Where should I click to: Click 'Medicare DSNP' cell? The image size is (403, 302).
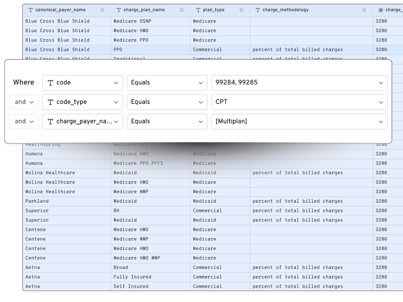150,21
